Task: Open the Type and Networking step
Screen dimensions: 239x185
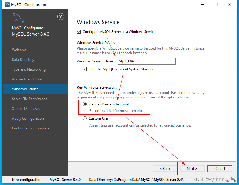Action: [29, 69]
